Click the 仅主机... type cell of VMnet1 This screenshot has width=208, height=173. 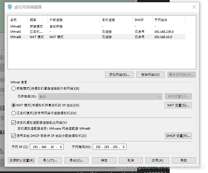coord(36,32)
